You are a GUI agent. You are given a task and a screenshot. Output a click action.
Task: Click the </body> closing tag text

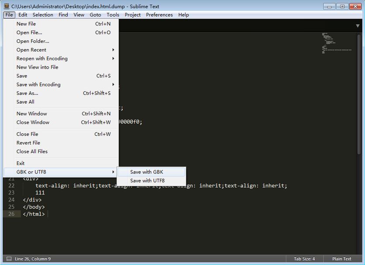click(x=34, y=207)
